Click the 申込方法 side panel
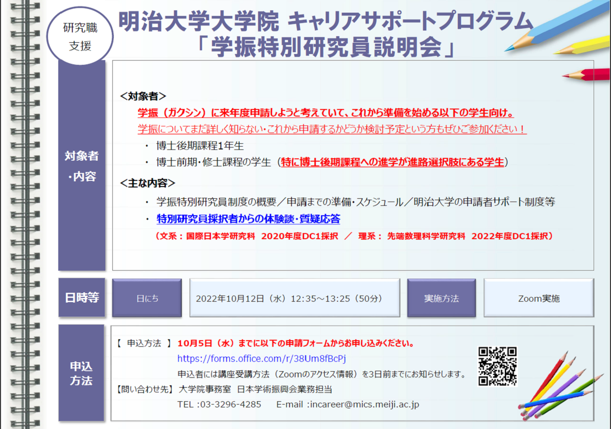611x429 pixels. [81, 373]
